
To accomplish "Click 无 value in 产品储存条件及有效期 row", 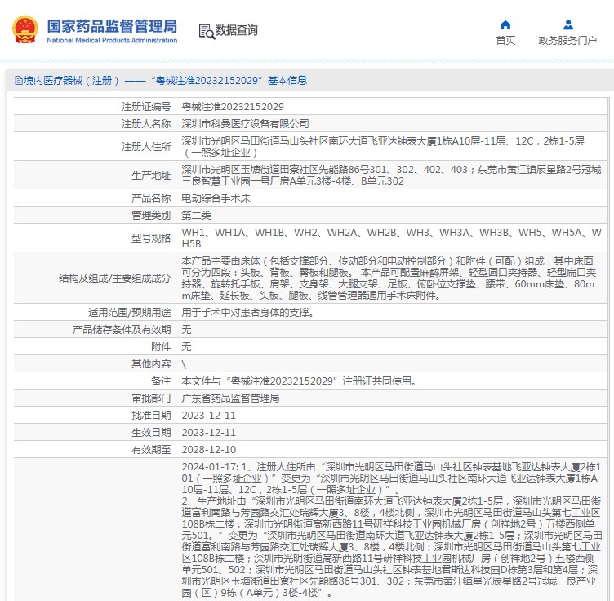I will click(186, 330).
